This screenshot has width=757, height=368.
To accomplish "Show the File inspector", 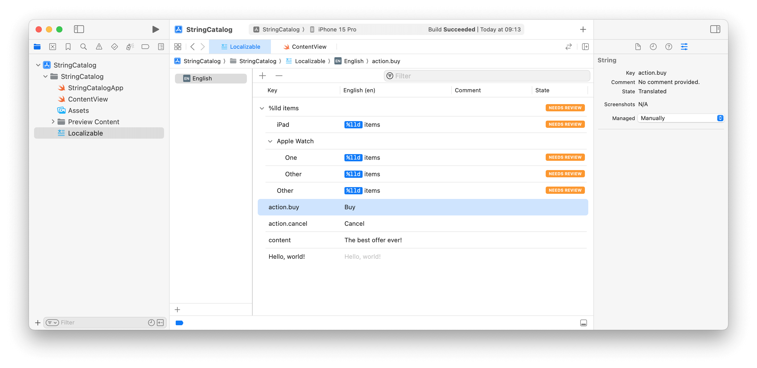I will click(x=638, y=47).
